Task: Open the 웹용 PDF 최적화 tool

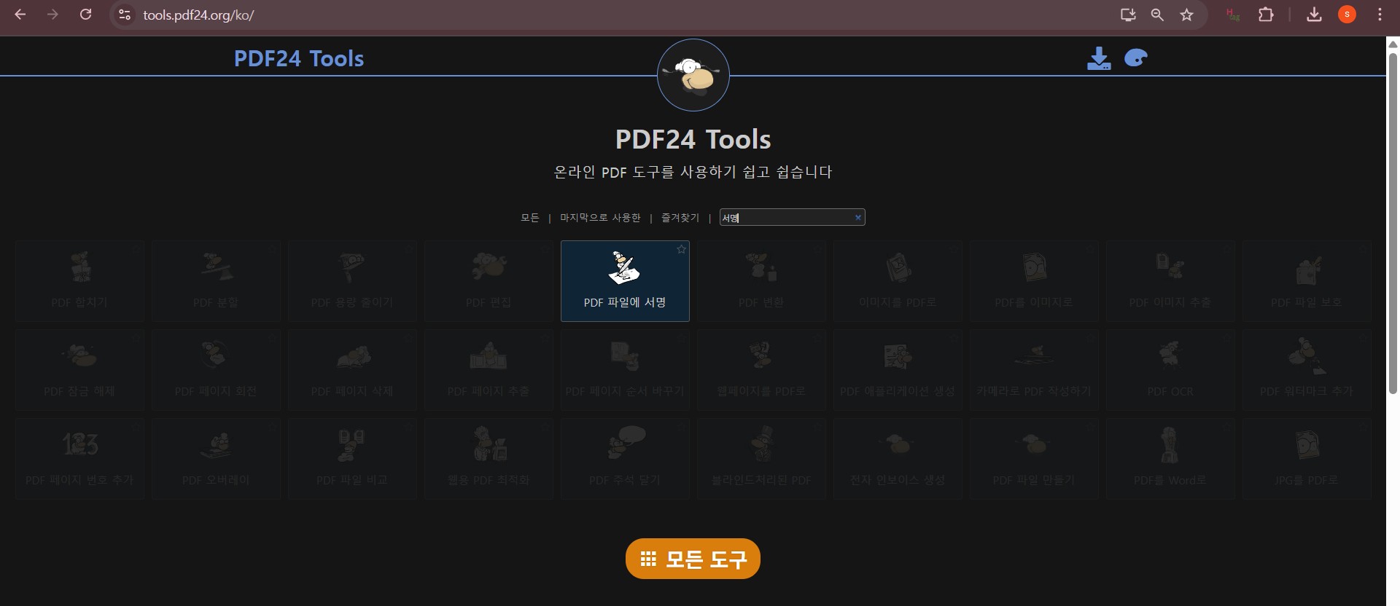Action: point(489,459)
